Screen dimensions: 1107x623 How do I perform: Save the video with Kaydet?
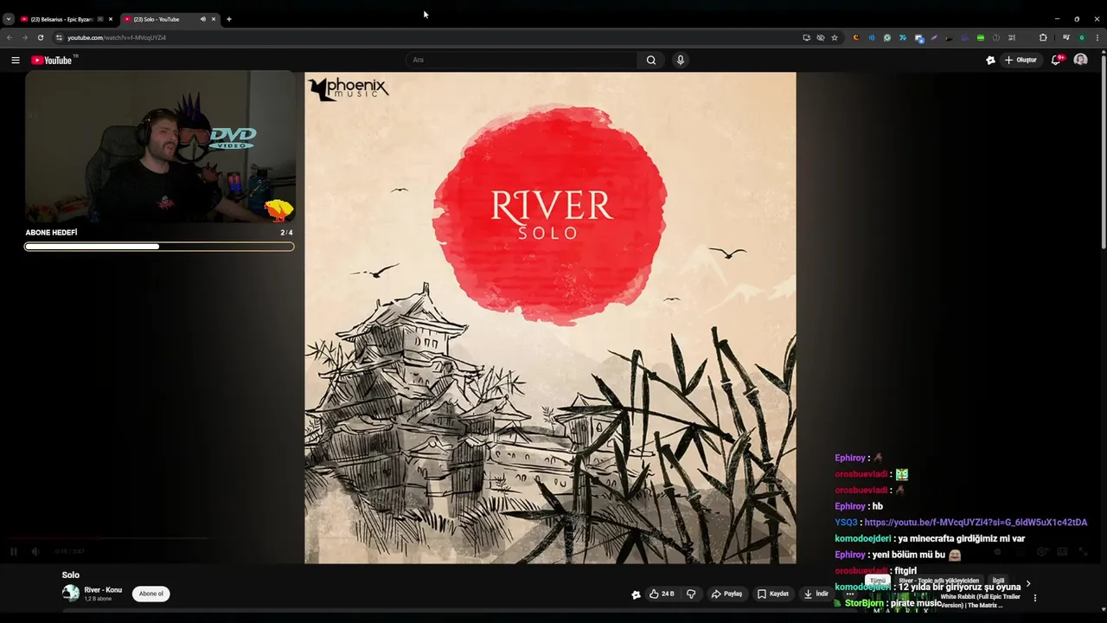click(773, 594)
